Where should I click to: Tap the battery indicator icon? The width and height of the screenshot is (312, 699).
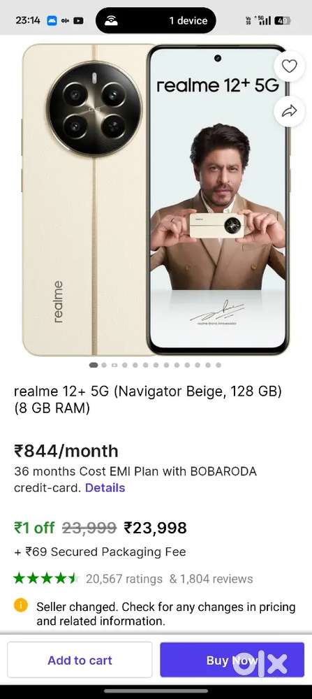(x=282, y=20)
